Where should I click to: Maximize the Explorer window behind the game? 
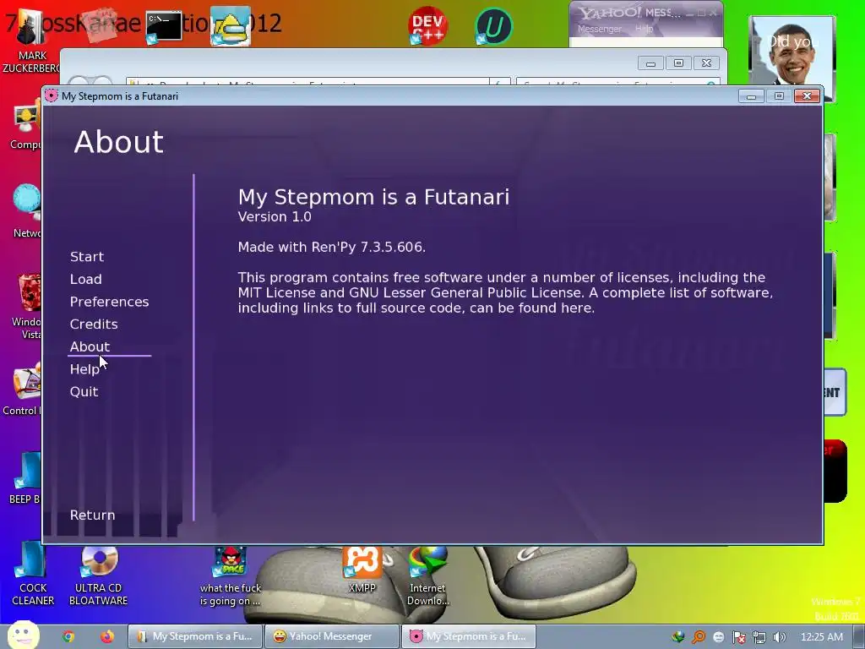click(678, 63)
